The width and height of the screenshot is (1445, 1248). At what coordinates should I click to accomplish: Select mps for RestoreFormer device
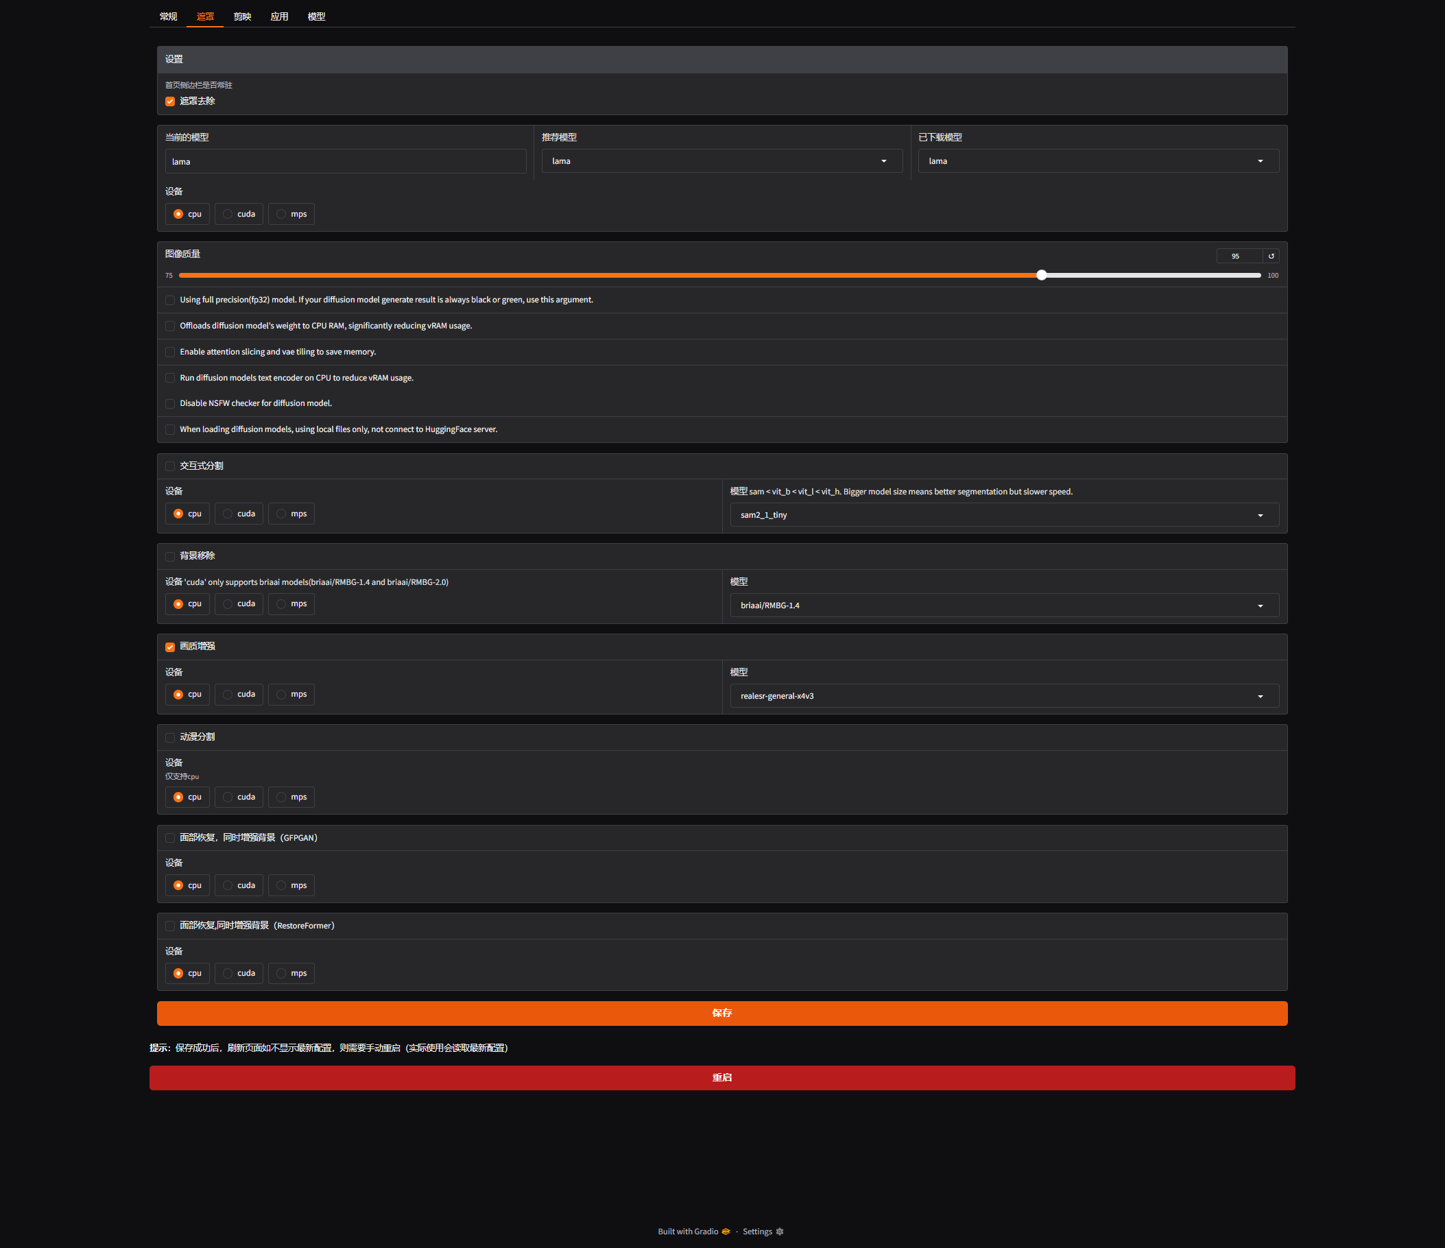coord(291,973)
